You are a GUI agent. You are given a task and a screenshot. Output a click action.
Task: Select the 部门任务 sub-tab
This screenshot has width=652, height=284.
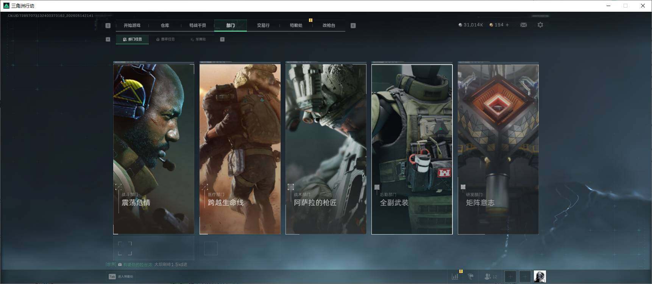click(133, 39)
